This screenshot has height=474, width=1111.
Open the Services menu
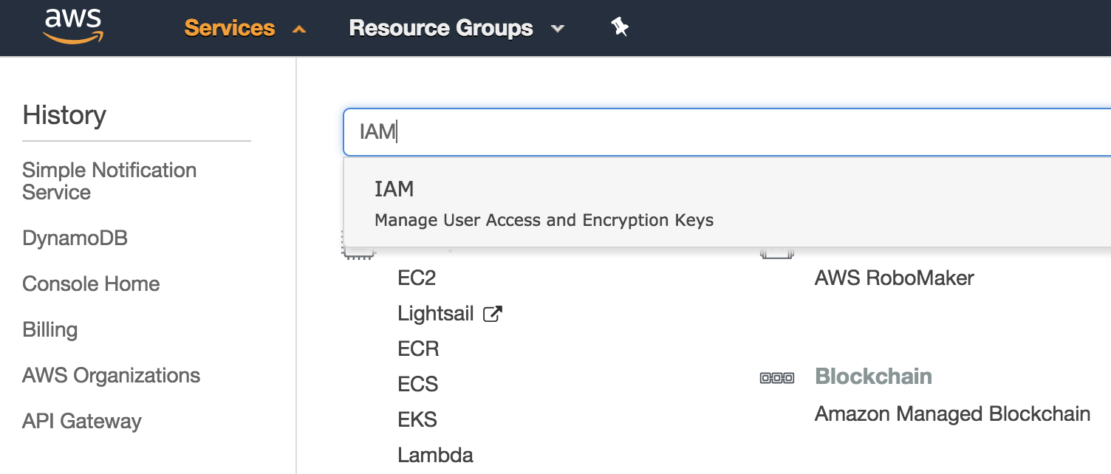tap(229, 28)
